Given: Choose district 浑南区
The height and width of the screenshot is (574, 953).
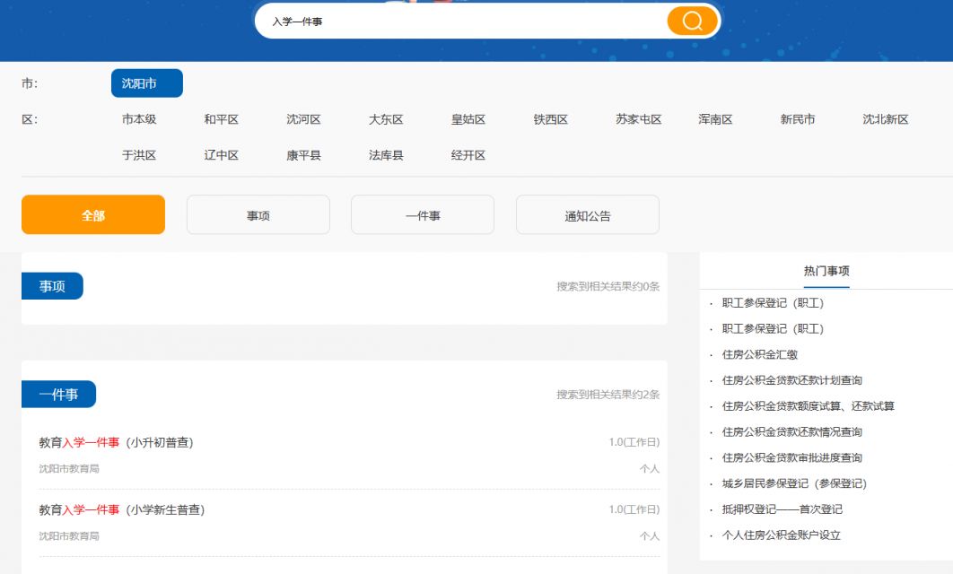Looking at the screenshot, I should click(x=715, y=119).
